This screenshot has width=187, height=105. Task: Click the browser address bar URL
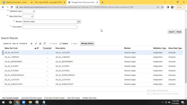tap(76, 7)
